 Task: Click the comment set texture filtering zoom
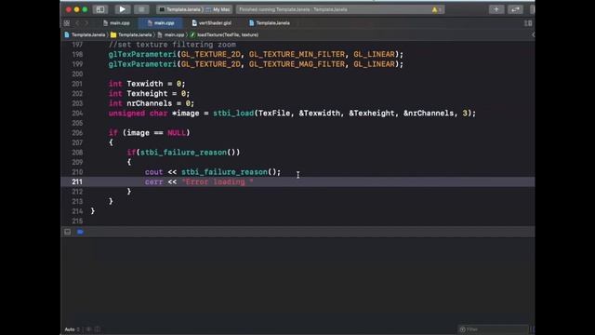click(x=172, y=45)
